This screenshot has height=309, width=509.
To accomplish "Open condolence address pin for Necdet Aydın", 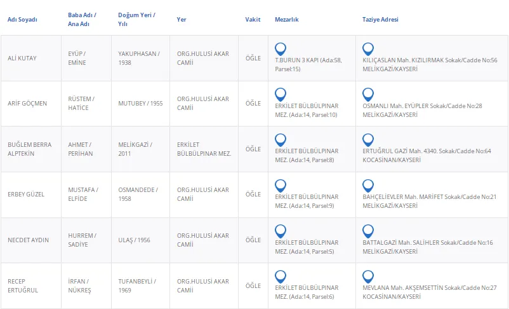I will [x=367, y=231].
